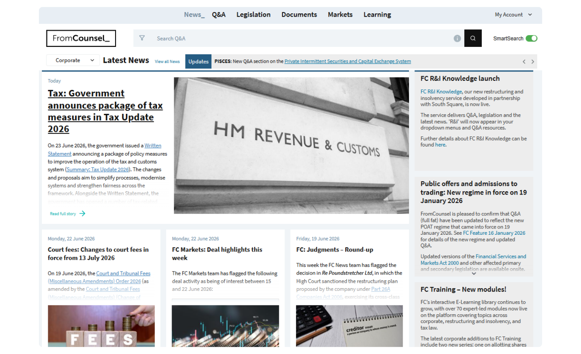
Task: Click View all News link
Action: click(167, 62)
